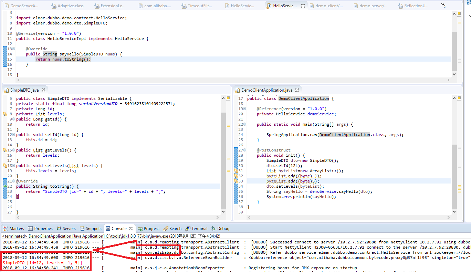Collapse main method fold at line 22
The height and width of the screenshot is (272, 471).
click(245, 124)
